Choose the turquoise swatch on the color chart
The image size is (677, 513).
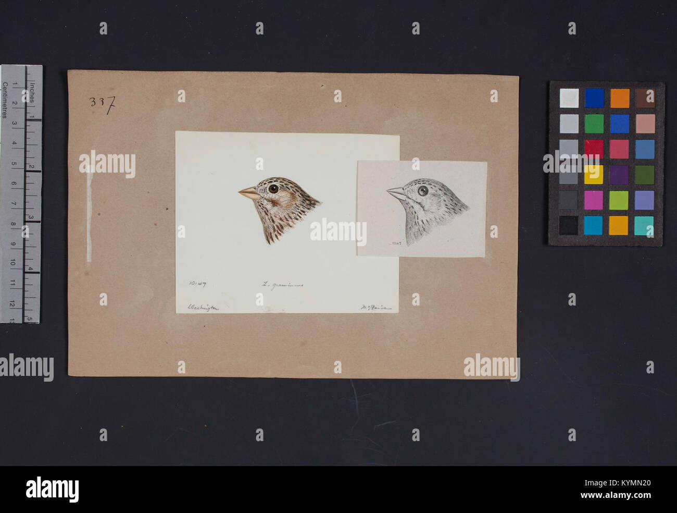[644, 225]
